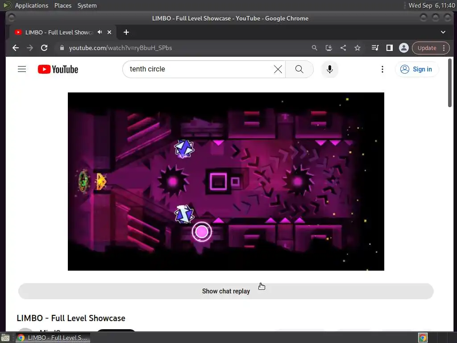Click the Update button in Chrome
Viewport: 457px width, 343px height.
[x=427, y=48]
